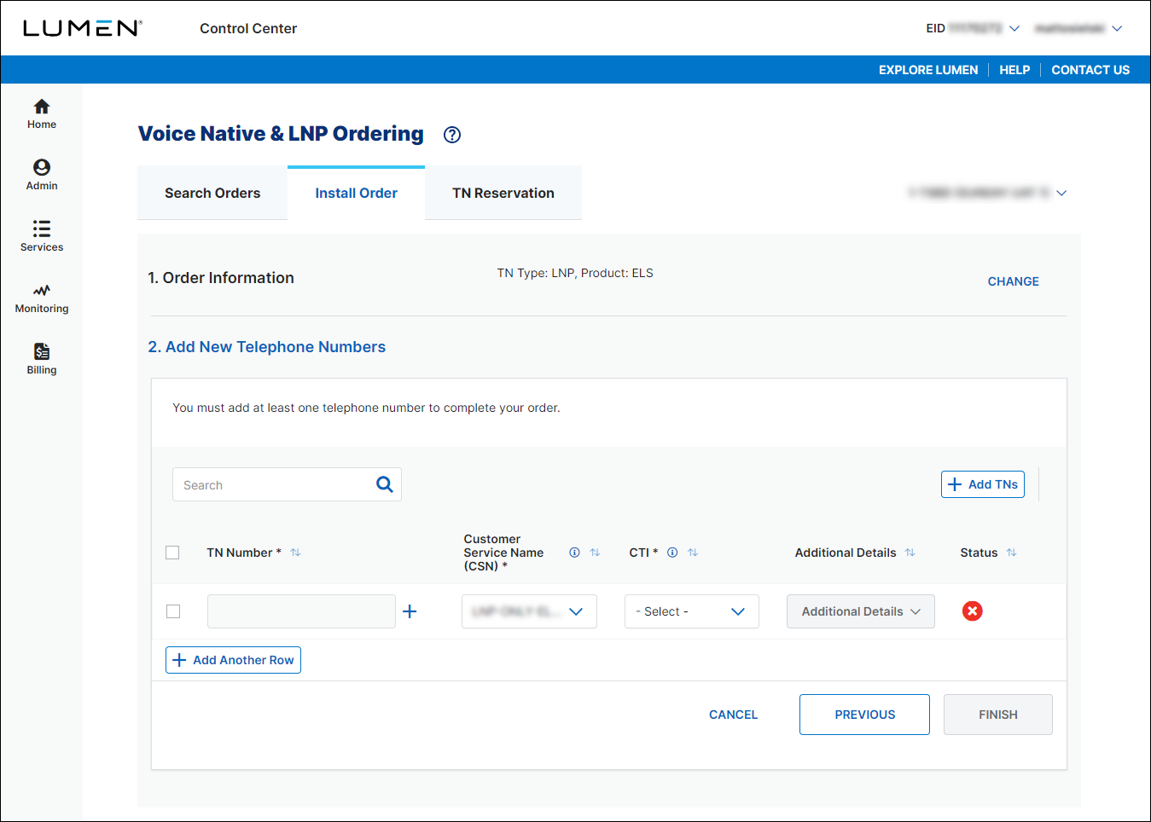Click the Lumen logo
The width and height of the screenshot is (1151, 822).
pos(83,28)
